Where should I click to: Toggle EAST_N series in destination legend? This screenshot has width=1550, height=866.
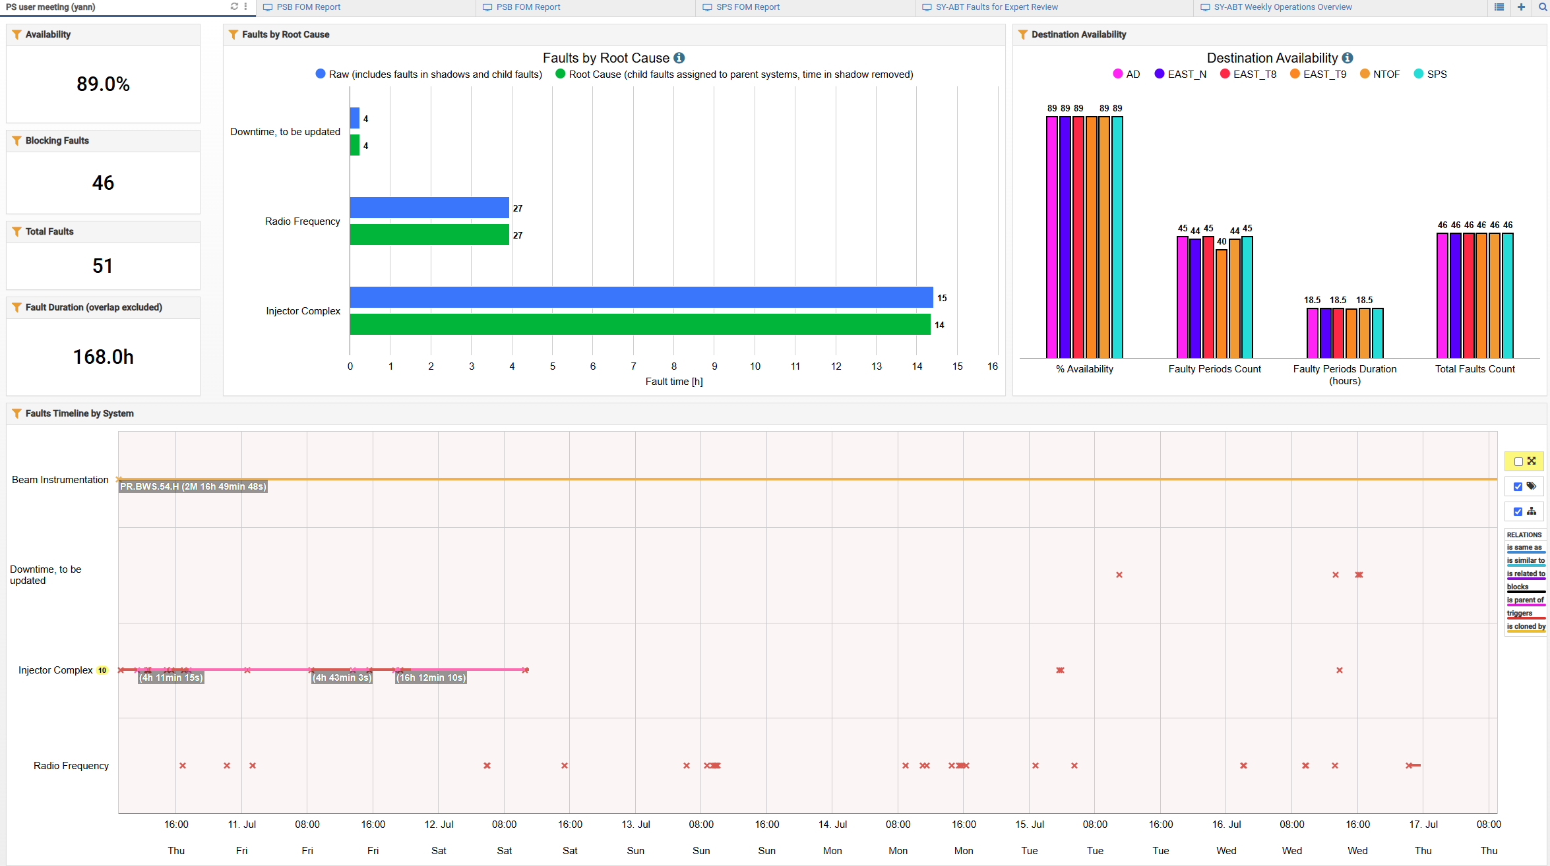1180,74
